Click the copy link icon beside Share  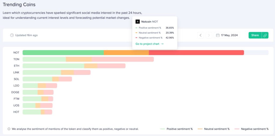[x=265, y=35]
